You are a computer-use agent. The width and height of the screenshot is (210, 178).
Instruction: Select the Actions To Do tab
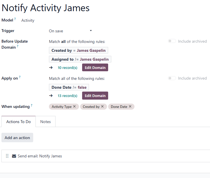point(19,122)
